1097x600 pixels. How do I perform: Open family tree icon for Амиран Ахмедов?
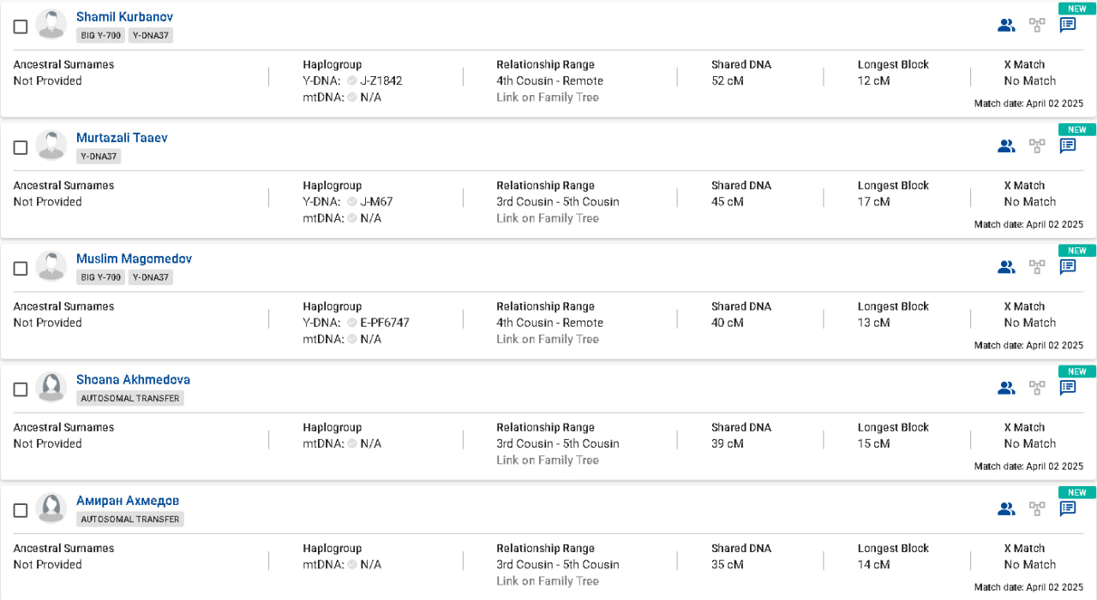(x=1037, y=508)
